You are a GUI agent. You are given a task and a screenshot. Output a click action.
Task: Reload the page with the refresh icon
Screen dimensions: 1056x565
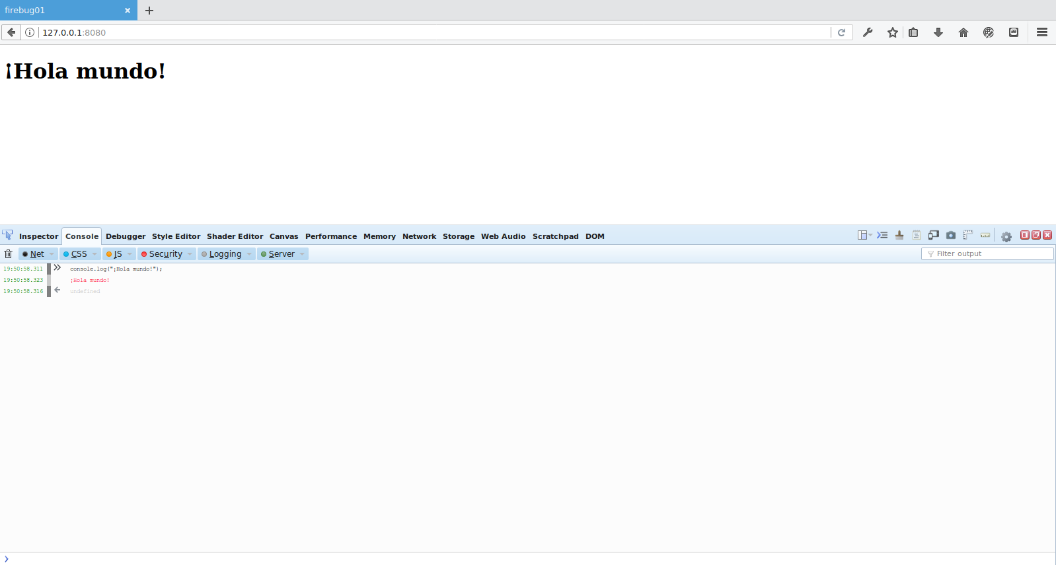pyautogui.click(x=841, y=32)
